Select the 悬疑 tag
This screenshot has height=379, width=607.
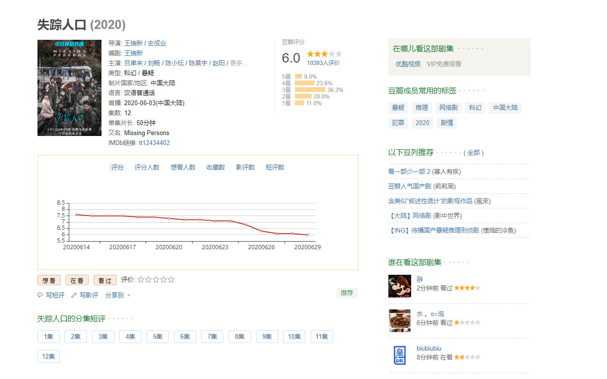point(398,108)
